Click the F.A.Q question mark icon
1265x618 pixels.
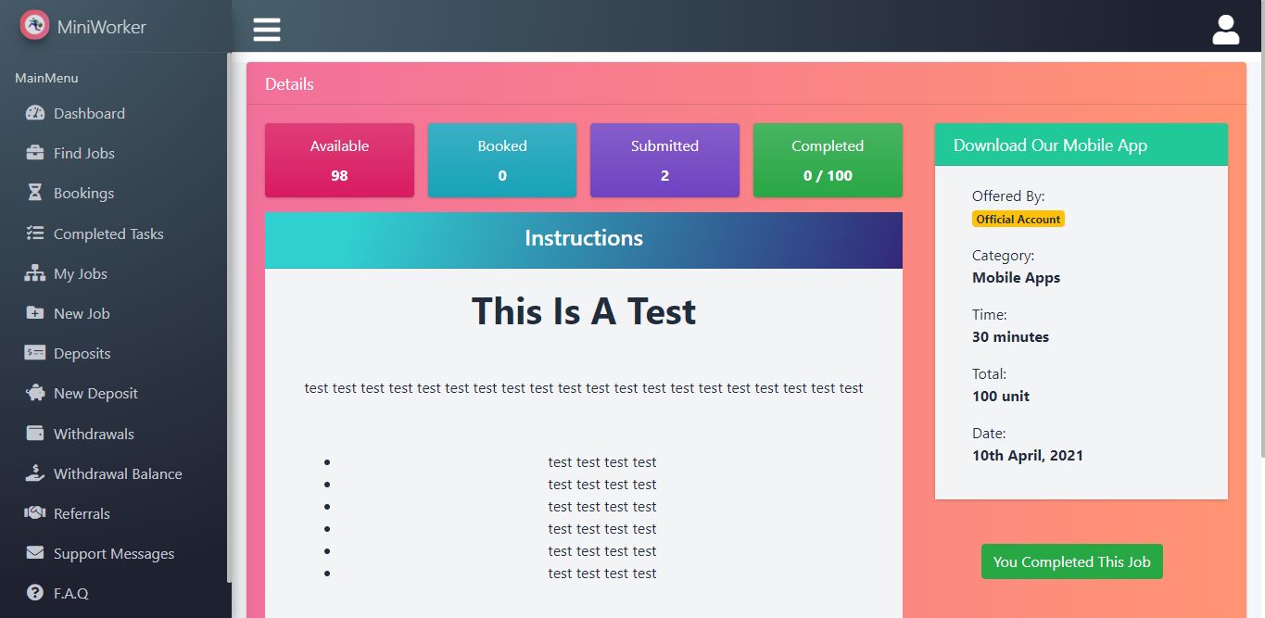pyautogui.click(x=35, y=593)
